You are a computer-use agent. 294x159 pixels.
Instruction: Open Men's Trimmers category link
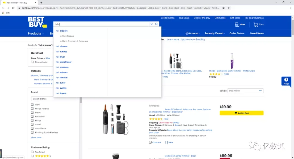click(44, 80)
